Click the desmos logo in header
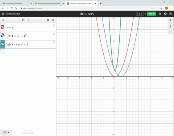Viewport: 174px width, 136px height. (x=87, y=14)
